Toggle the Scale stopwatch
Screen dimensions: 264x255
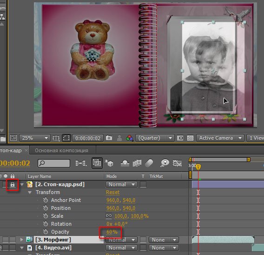point(46,216)
